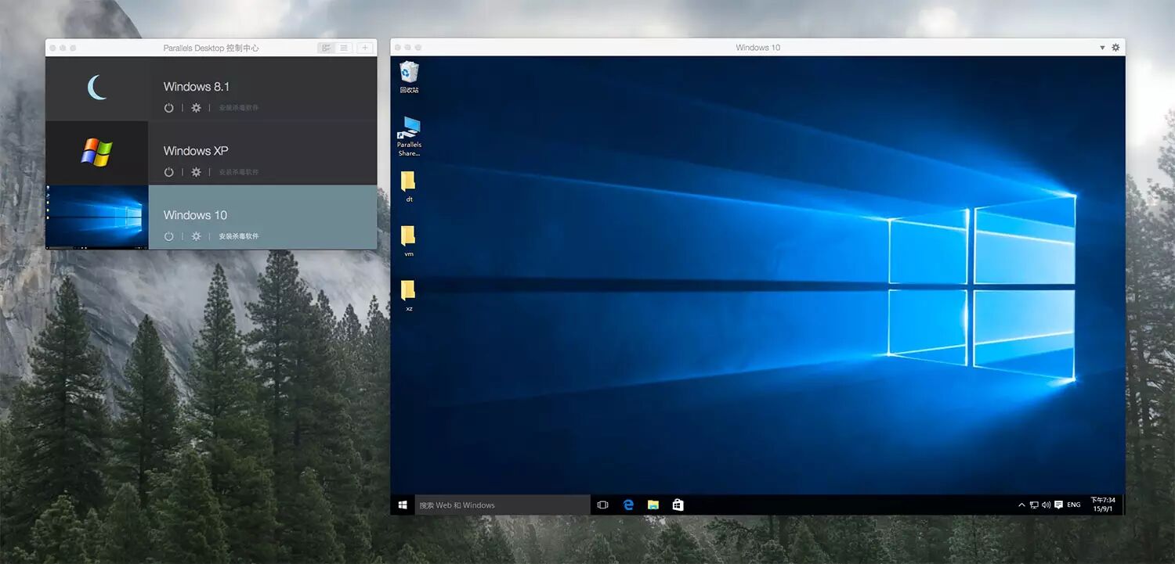Open settings gear for Windows 10 entry
The width and height of the screenshot is (1175, 564).
(x=196, y=236)
